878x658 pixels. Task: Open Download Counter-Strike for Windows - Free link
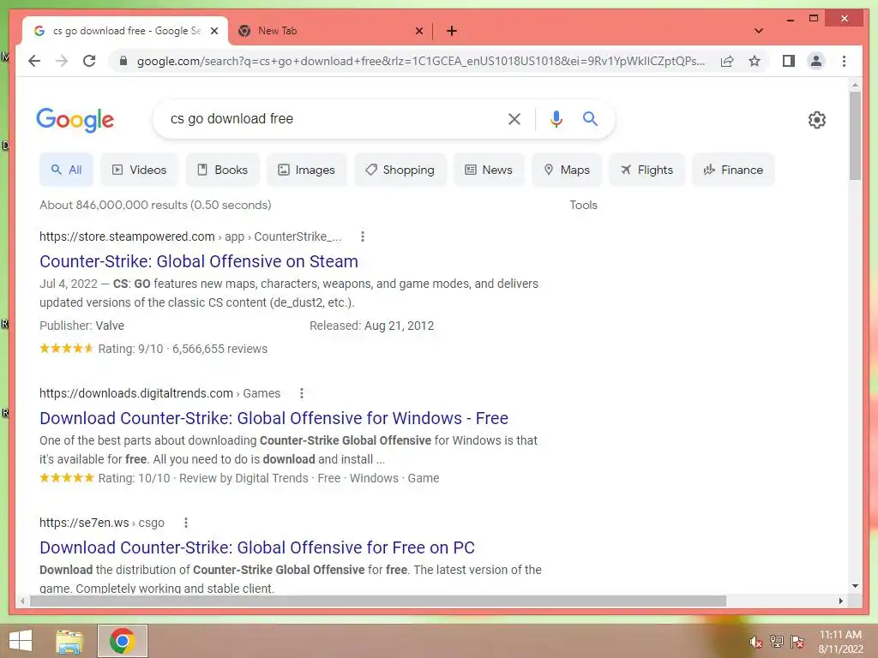(274, 418)
